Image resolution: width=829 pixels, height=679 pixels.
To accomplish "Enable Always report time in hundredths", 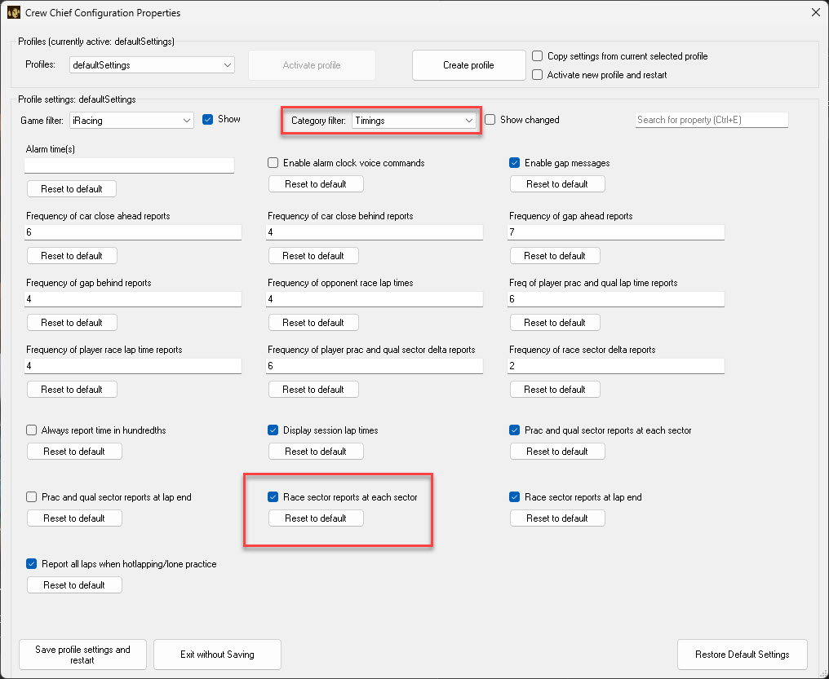I will coord(32,430).
